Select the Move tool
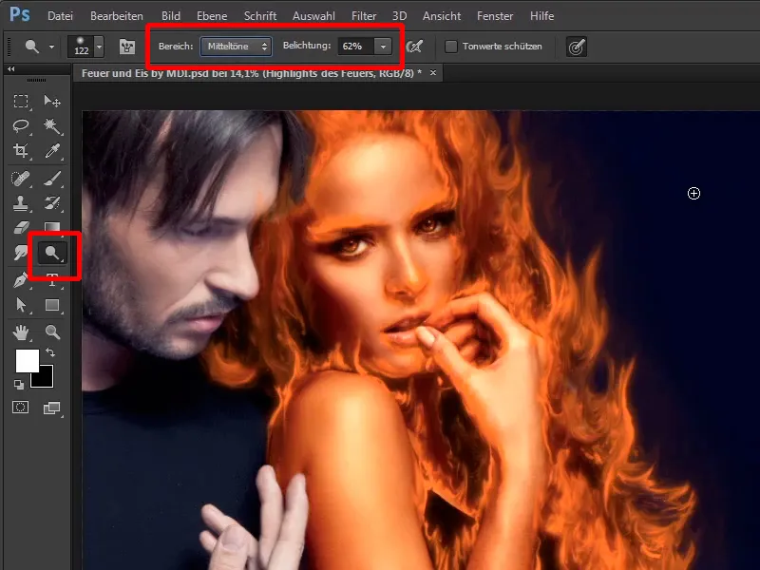The image size is (760, 570). click(x=52, y=101)
